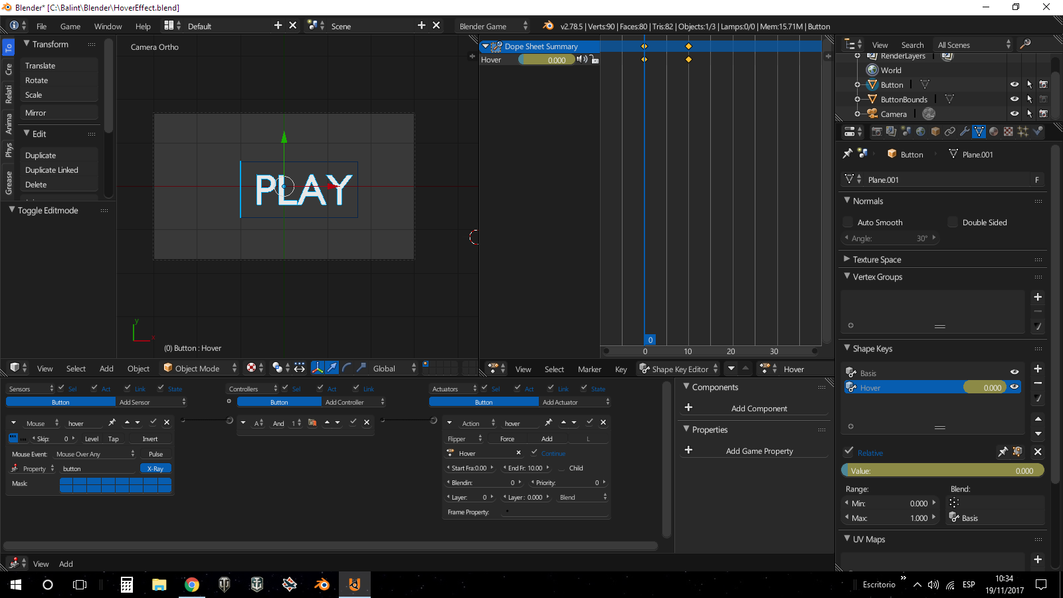Open Blender from the Windows taskbar
The width and height of the screenshot is (1063, 598).
322,585
